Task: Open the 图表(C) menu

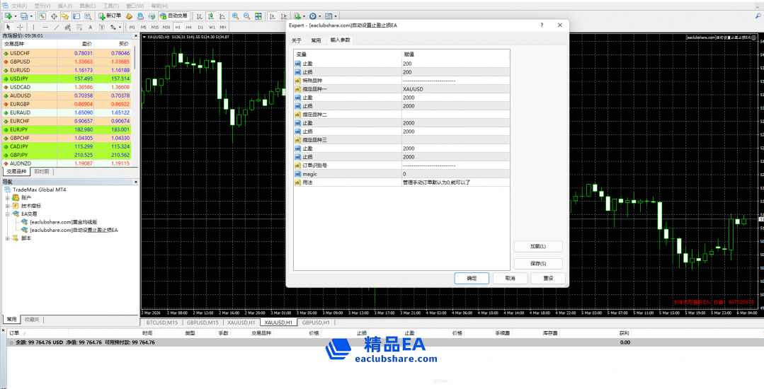Action: click(x=90, y=5)
